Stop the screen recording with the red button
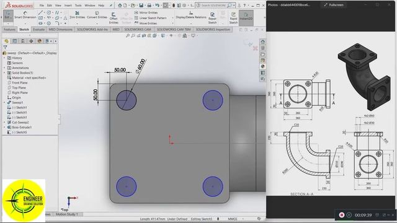Image resolution: width=397 pixels, height=223 pixels. (x=342, y=215)
